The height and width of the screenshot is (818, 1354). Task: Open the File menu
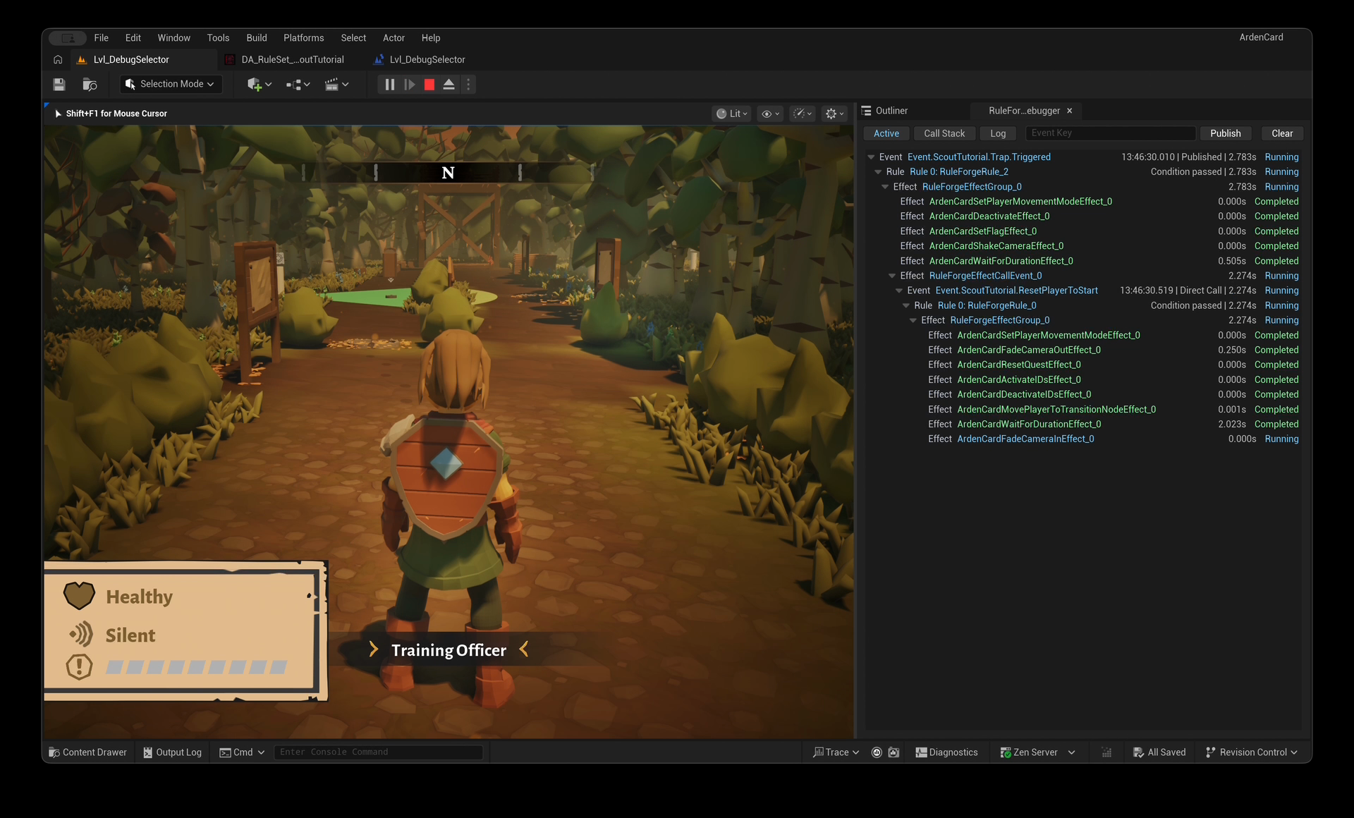click(101, 38)
